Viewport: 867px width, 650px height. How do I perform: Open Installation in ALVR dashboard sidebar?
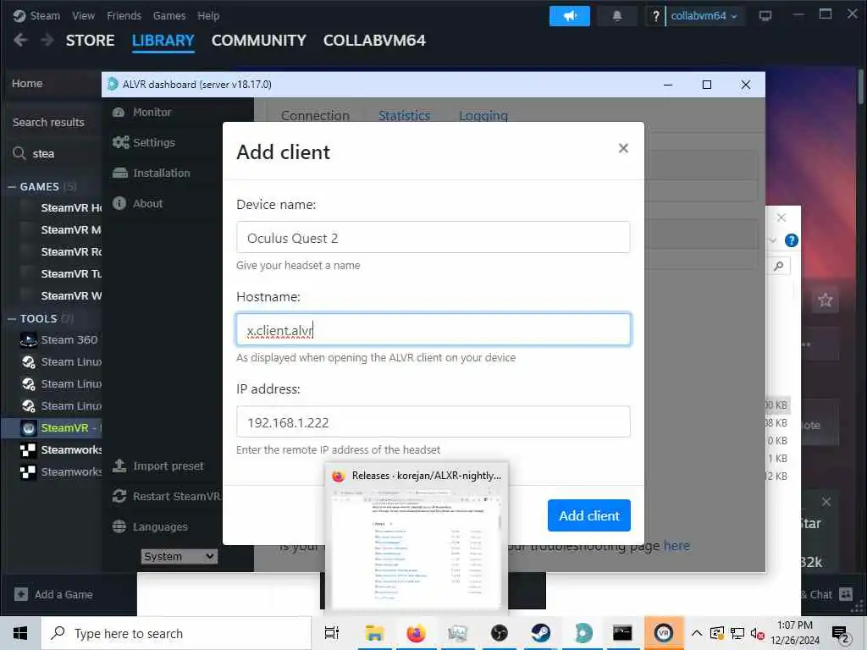pyautogui.click(x=151, y=173)
